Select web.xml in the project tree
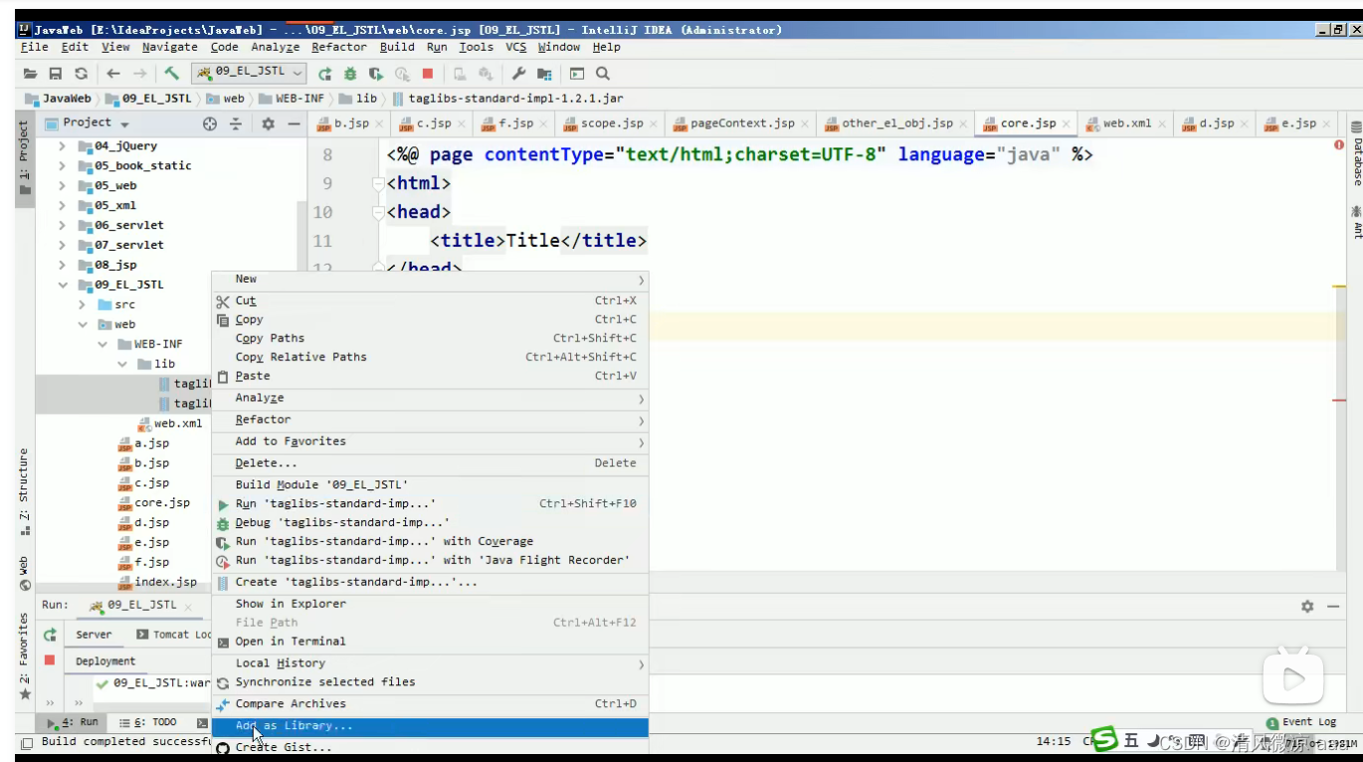Viewport: 1363px width, 762px height. pyautogui.click(x=169, y=424)
